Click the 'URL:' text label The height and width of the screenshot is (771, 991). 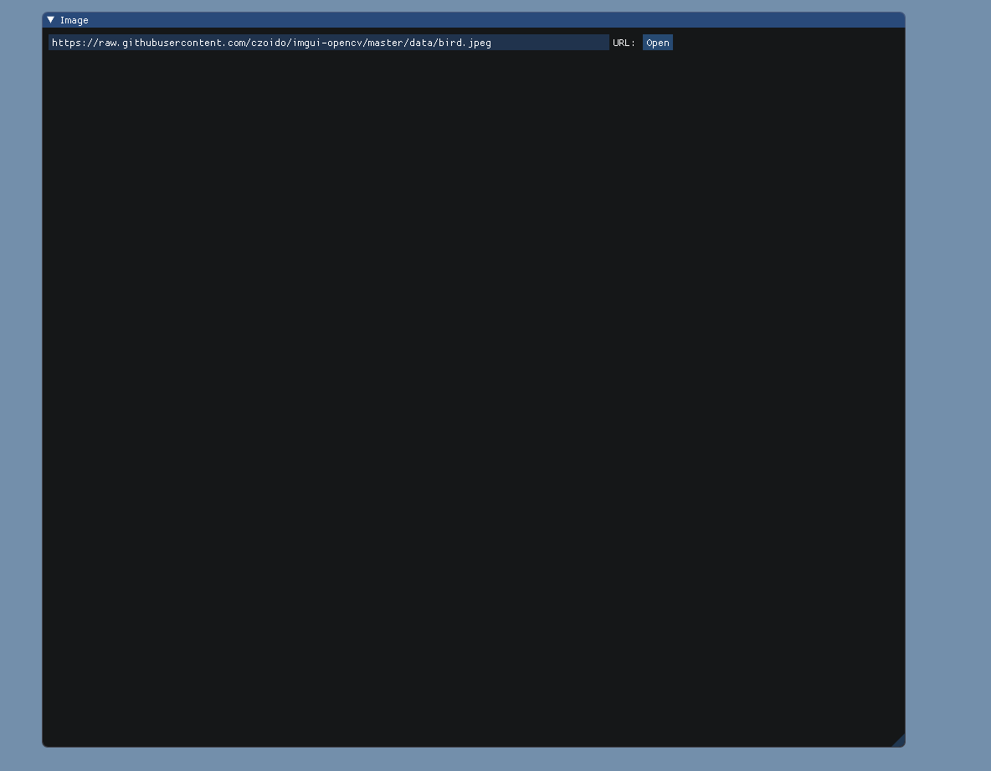coord(622,42)
